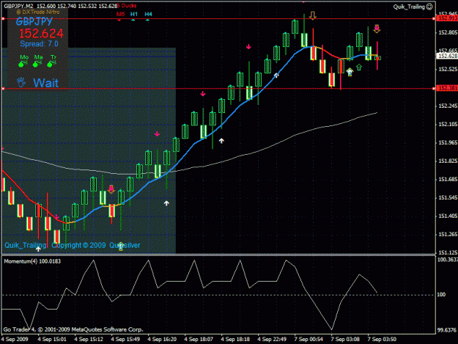The image size is (458, 344).
Task: Click the M5 timeframe label
Action: [120, 14]
